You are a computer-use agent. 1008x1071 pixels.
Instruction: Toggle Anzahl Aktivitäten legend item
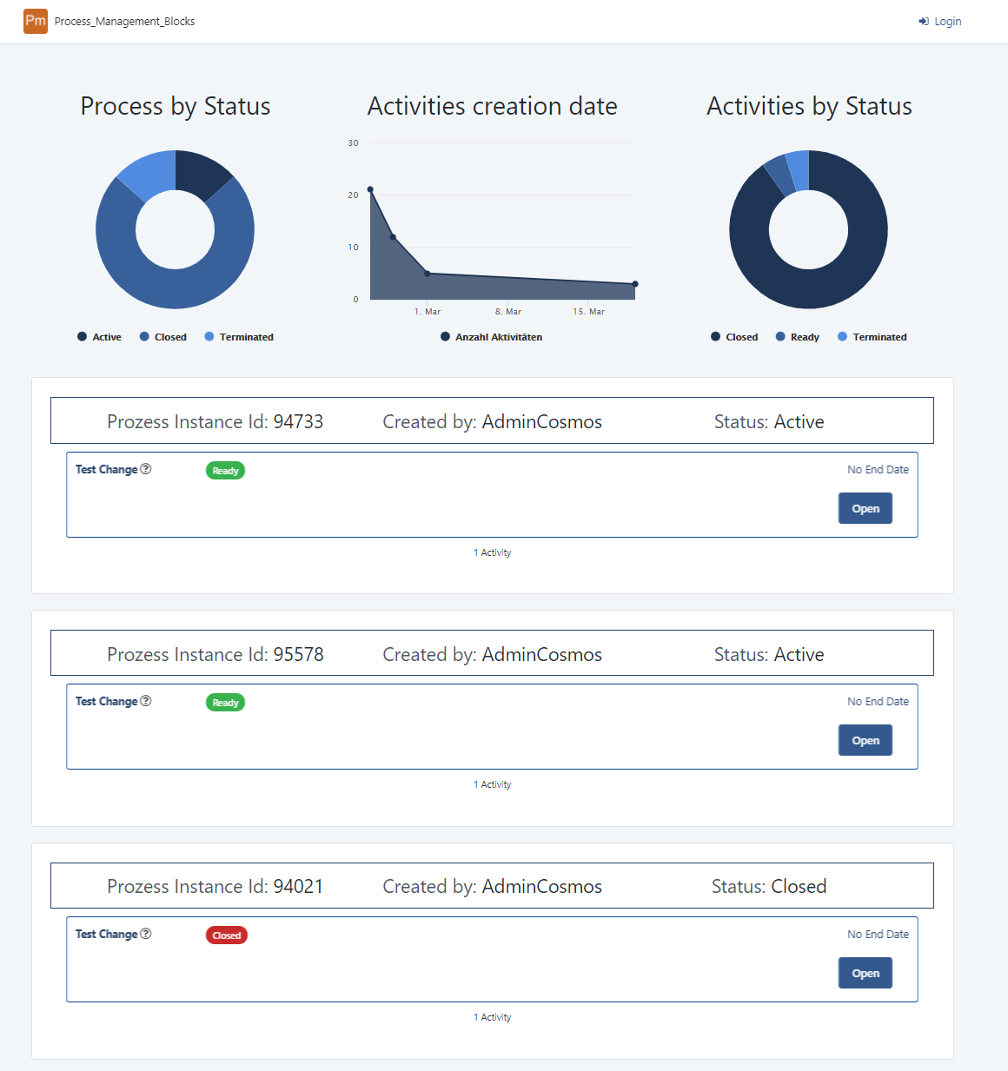click(x=492, y=337)
